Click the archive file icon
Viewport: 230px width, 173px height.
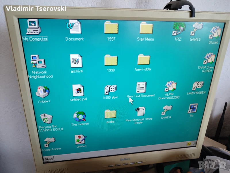[76, 61]
